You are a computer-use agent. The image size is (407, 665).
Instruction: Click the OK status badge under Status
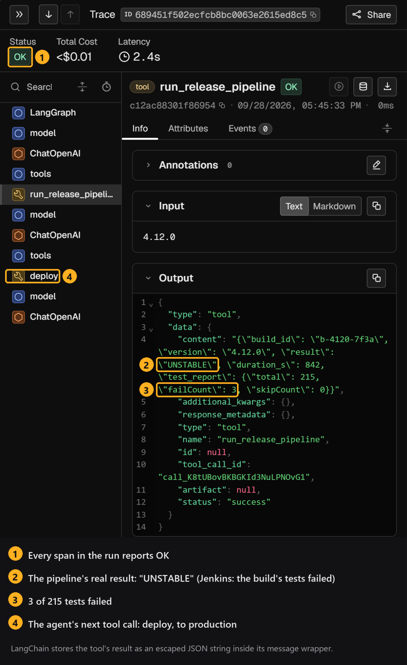click(x=20, y=57)
